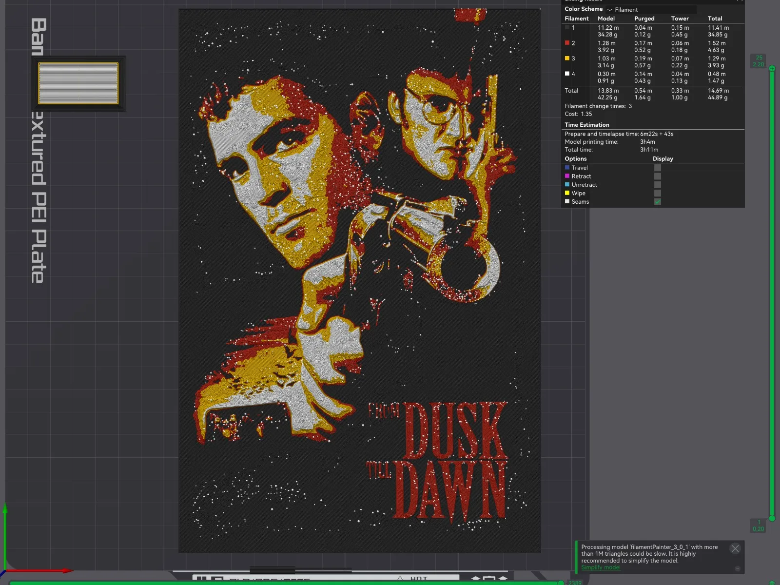Screen dimensions: 780x585
Task: Click the total weight value 44.89 g
Action: click(x=718, y=97)
